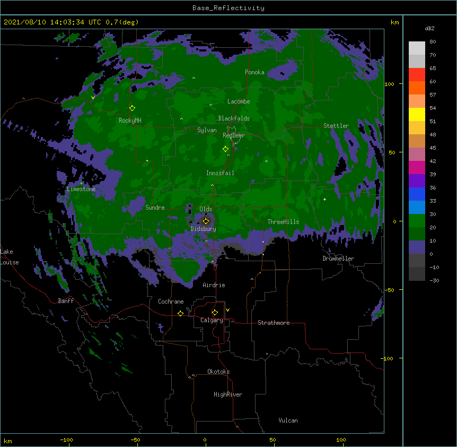
Task: Select the radar site diamond between Olds and Didsbury
Action: pos(206,221)
